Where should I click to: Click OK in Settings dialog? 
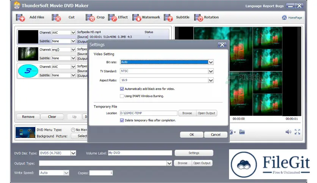coord(191,135)
